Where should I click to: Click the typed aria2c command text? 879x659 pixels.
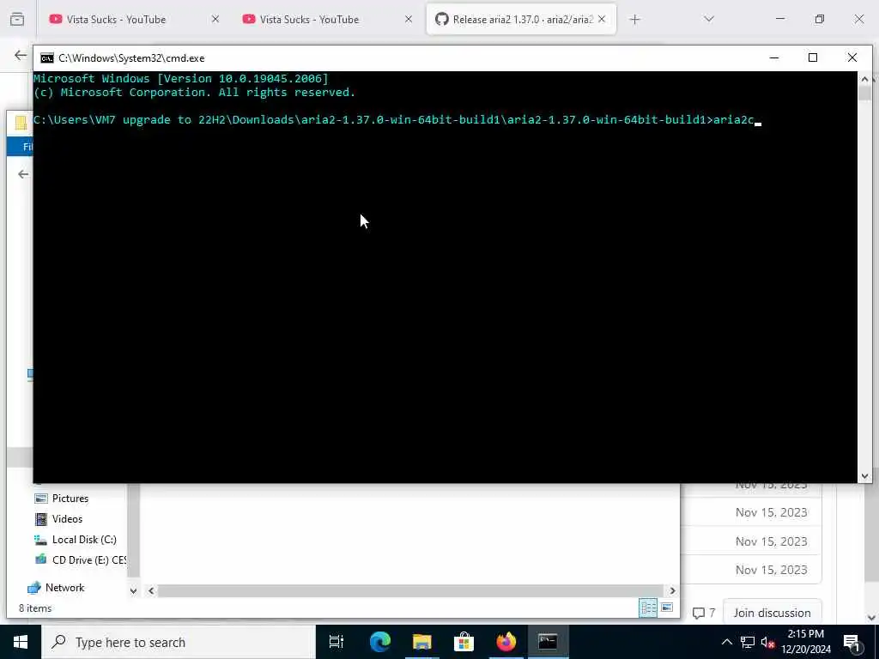[733, 120]
